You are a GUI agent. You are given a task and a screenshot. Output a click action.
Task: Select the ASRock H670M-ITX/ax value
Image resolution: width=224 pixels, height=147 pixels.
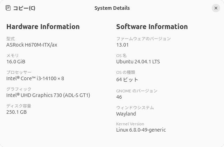coord(32,45)
